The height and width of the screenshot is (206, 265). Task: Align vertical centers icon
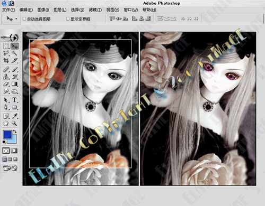[119, 18]
